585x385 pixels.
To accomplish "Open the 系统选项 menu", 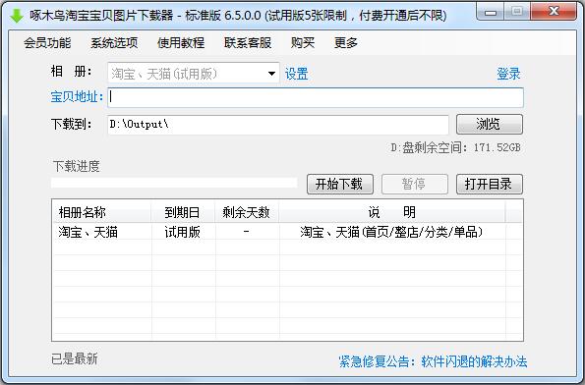I will [x=114, y=43].
